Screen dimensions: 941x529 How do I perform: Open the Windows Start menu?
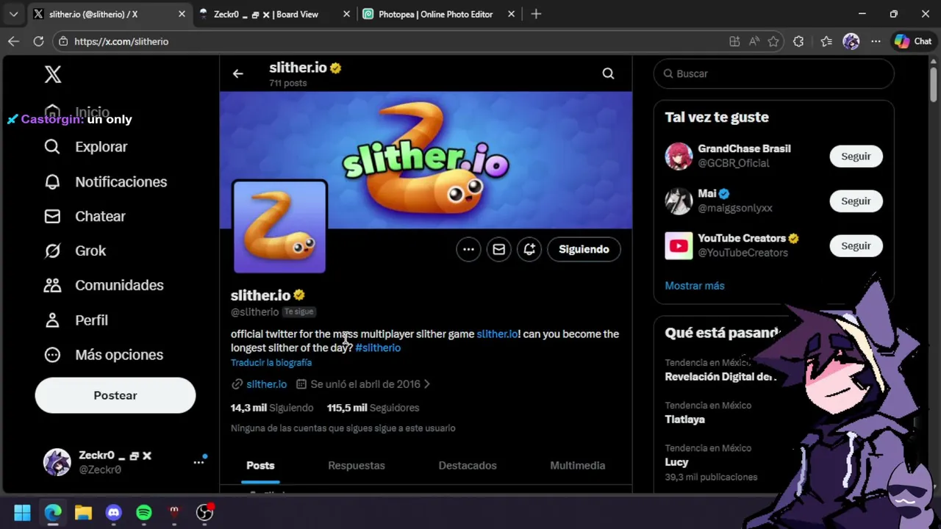[22, 512]
